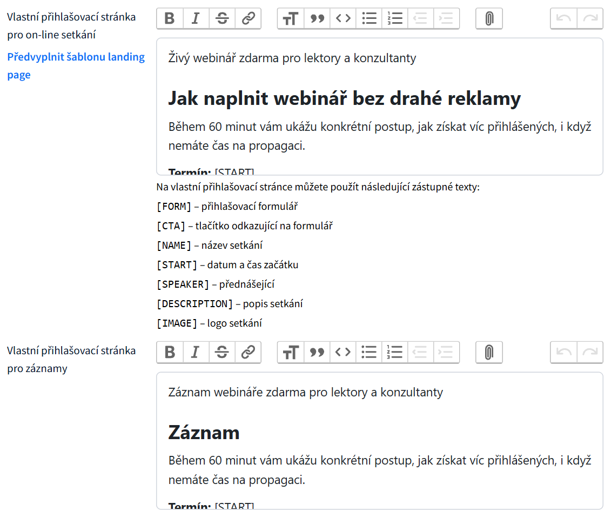Redo in the on-line setkání editor
Screen dimensions: 611x517
(590, 18)
